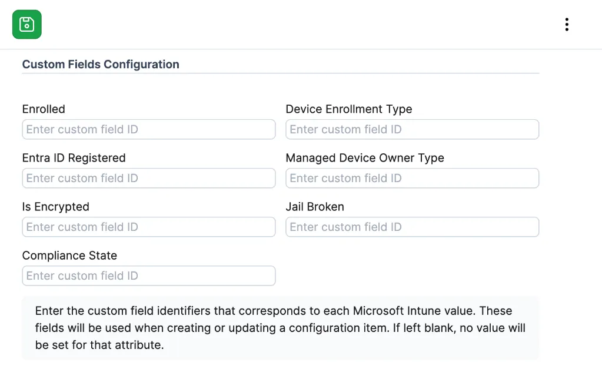
Task: Click the "Enrolled" field label
Action: pos(44,109)
